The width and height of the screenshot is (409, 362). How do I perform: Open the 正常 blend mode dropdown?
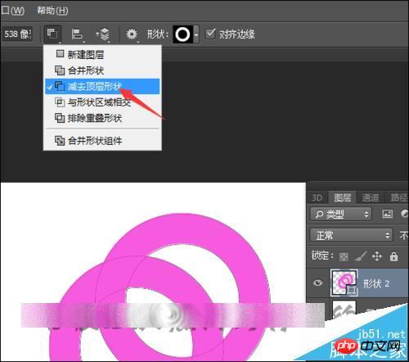pyautogui.click(x=352, y=235)
